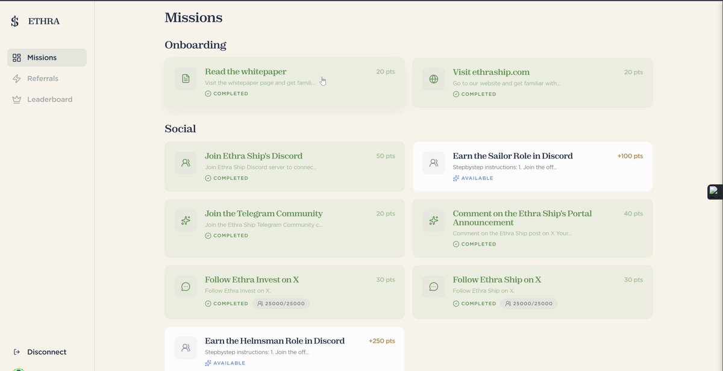Viewport: 723px width, 371px height.
Task: Open the Leaderboard page
Action: tap(47, 100)
